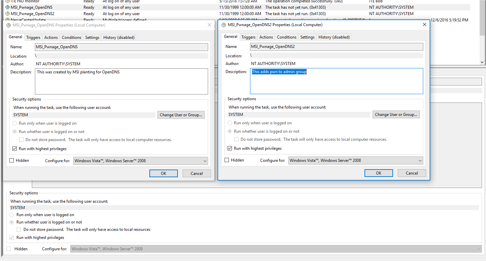Click the clock icon beside MSI_Pwnage_OpenDNS task row
Screen dimensions: 486x261
tap(8, 7)
